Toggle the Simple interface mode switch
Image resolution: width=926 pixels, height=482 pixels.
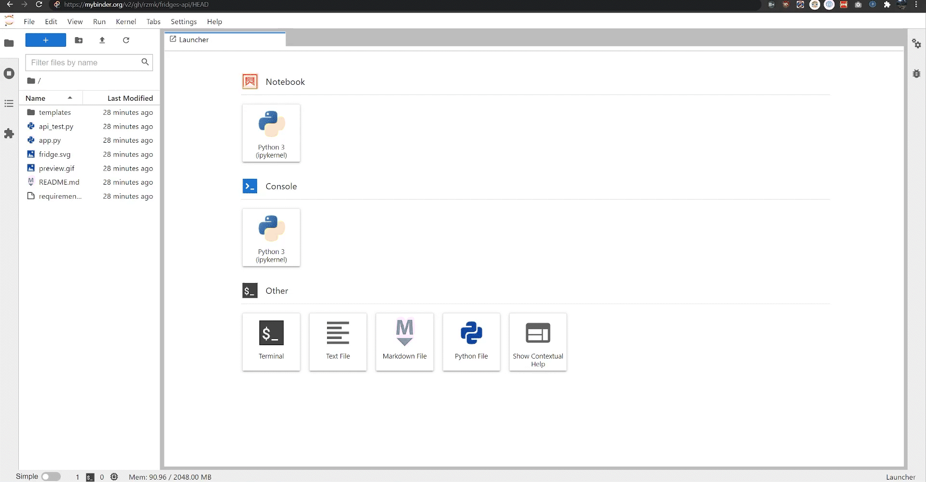51,477
